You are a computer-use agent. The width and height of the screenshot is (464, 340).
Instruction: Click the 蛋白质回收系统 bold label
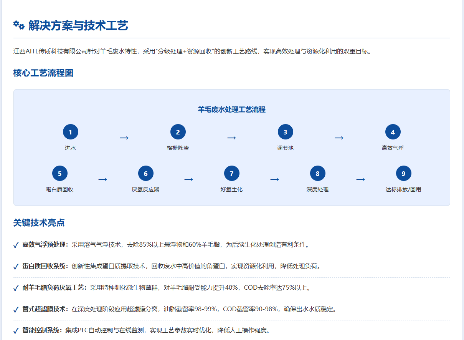(45, 266)
